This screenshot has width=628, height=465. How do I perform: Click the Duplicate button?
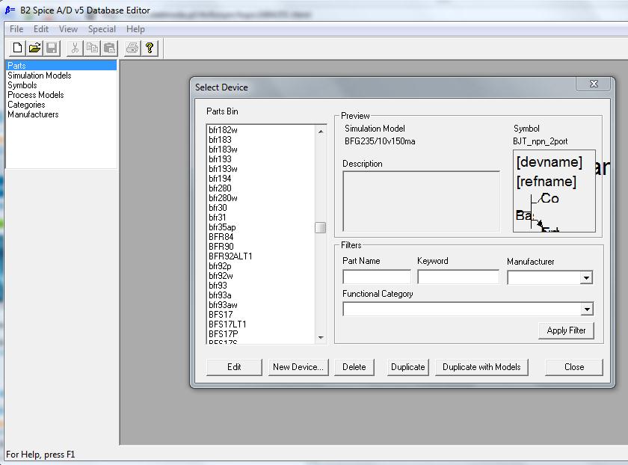407,367
